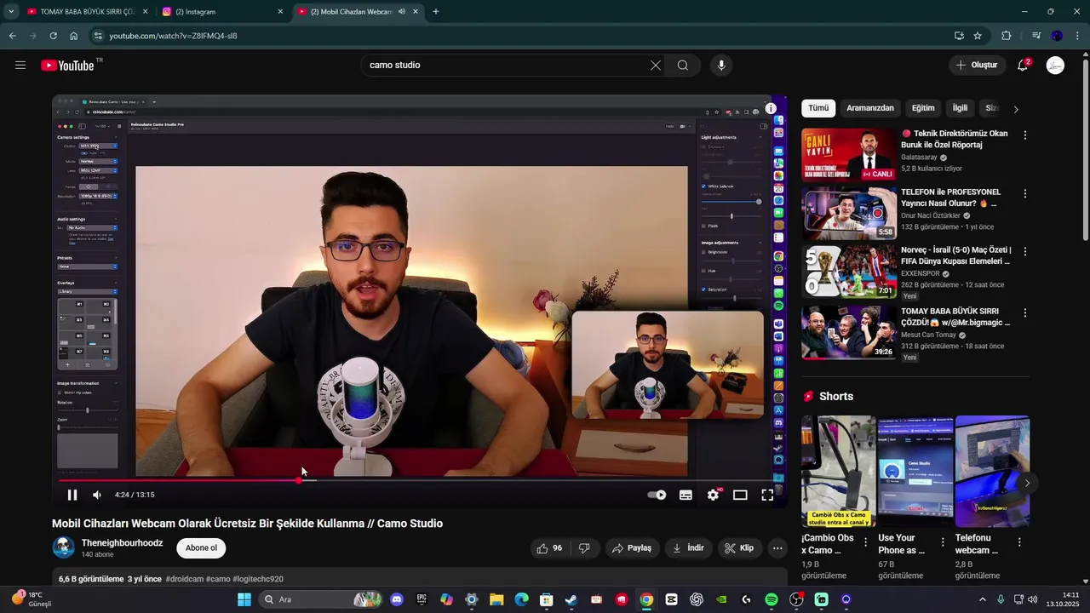This screenshot has height=613, width=1090.
Task: Clear the search box with the X
Action: 656,66
